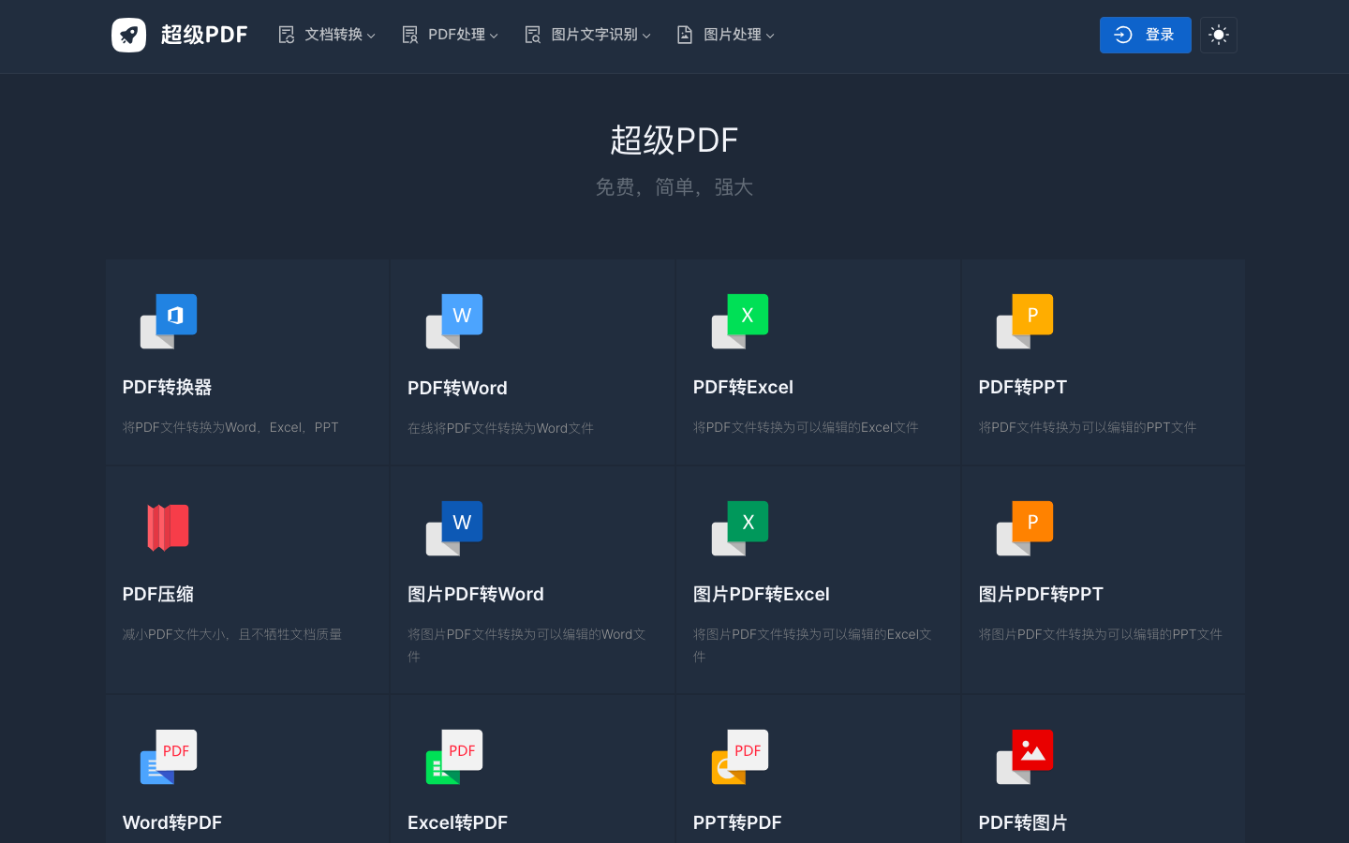Open the 图片PDF转Excel title link
The height and width of the screenshot is (843, 1349).
tap(761, 594)
